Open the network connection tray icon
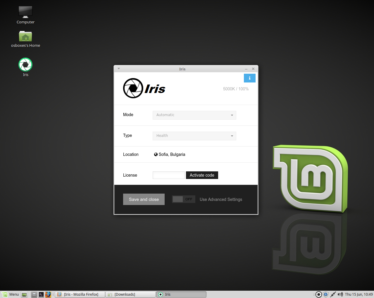The width and height of the screenshot is (374, 298). pyautogui.click(x=333, y=294)
